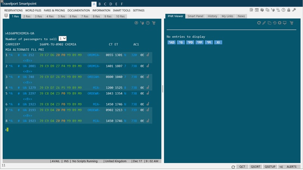Click the calendar icon in top toolbar

click(257, 9)
